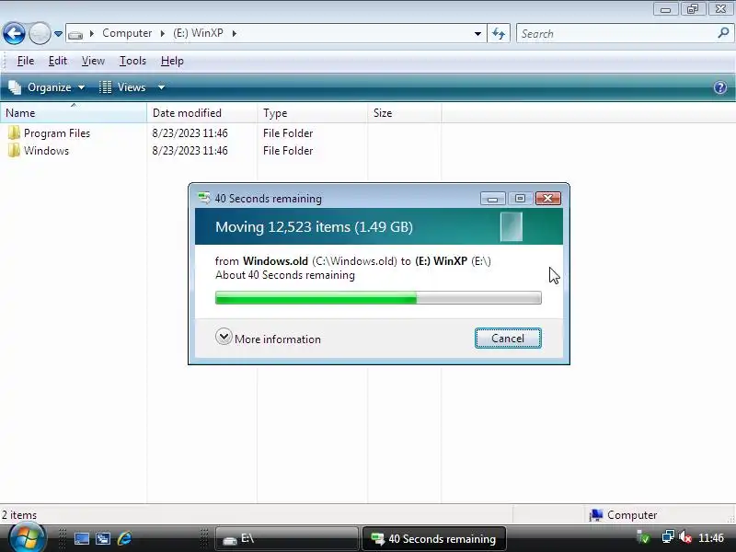Click the Forward navigation arrow

point(40,33)
